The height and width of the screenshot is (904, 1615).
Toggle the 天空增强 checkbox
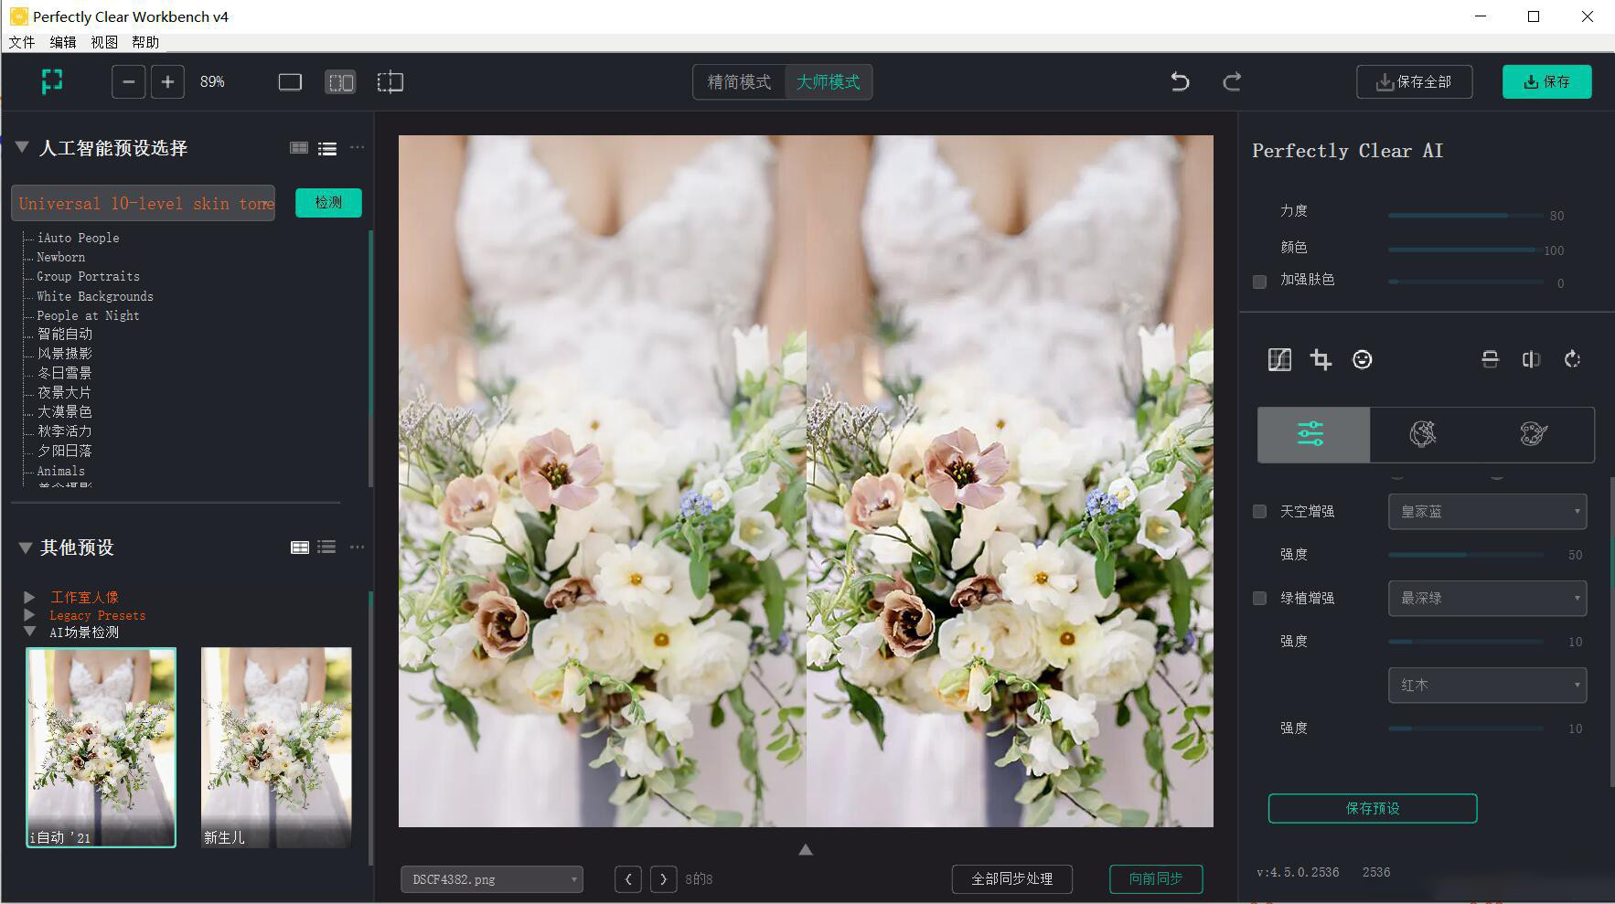click(1259, 512)
